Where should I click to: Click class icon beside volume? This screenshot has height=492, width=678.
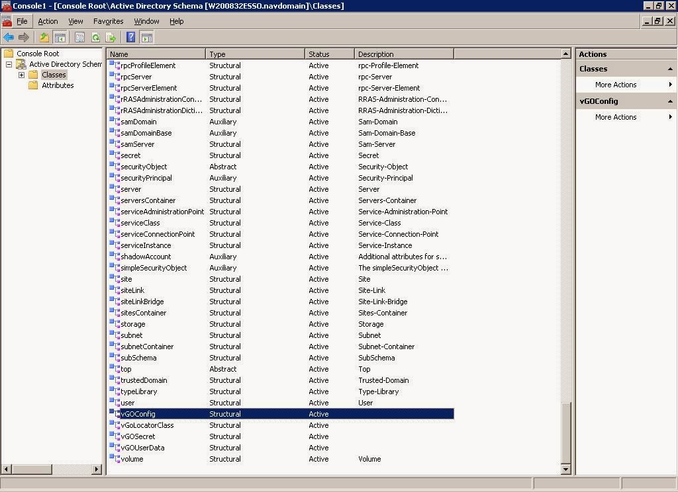[114, 458]
